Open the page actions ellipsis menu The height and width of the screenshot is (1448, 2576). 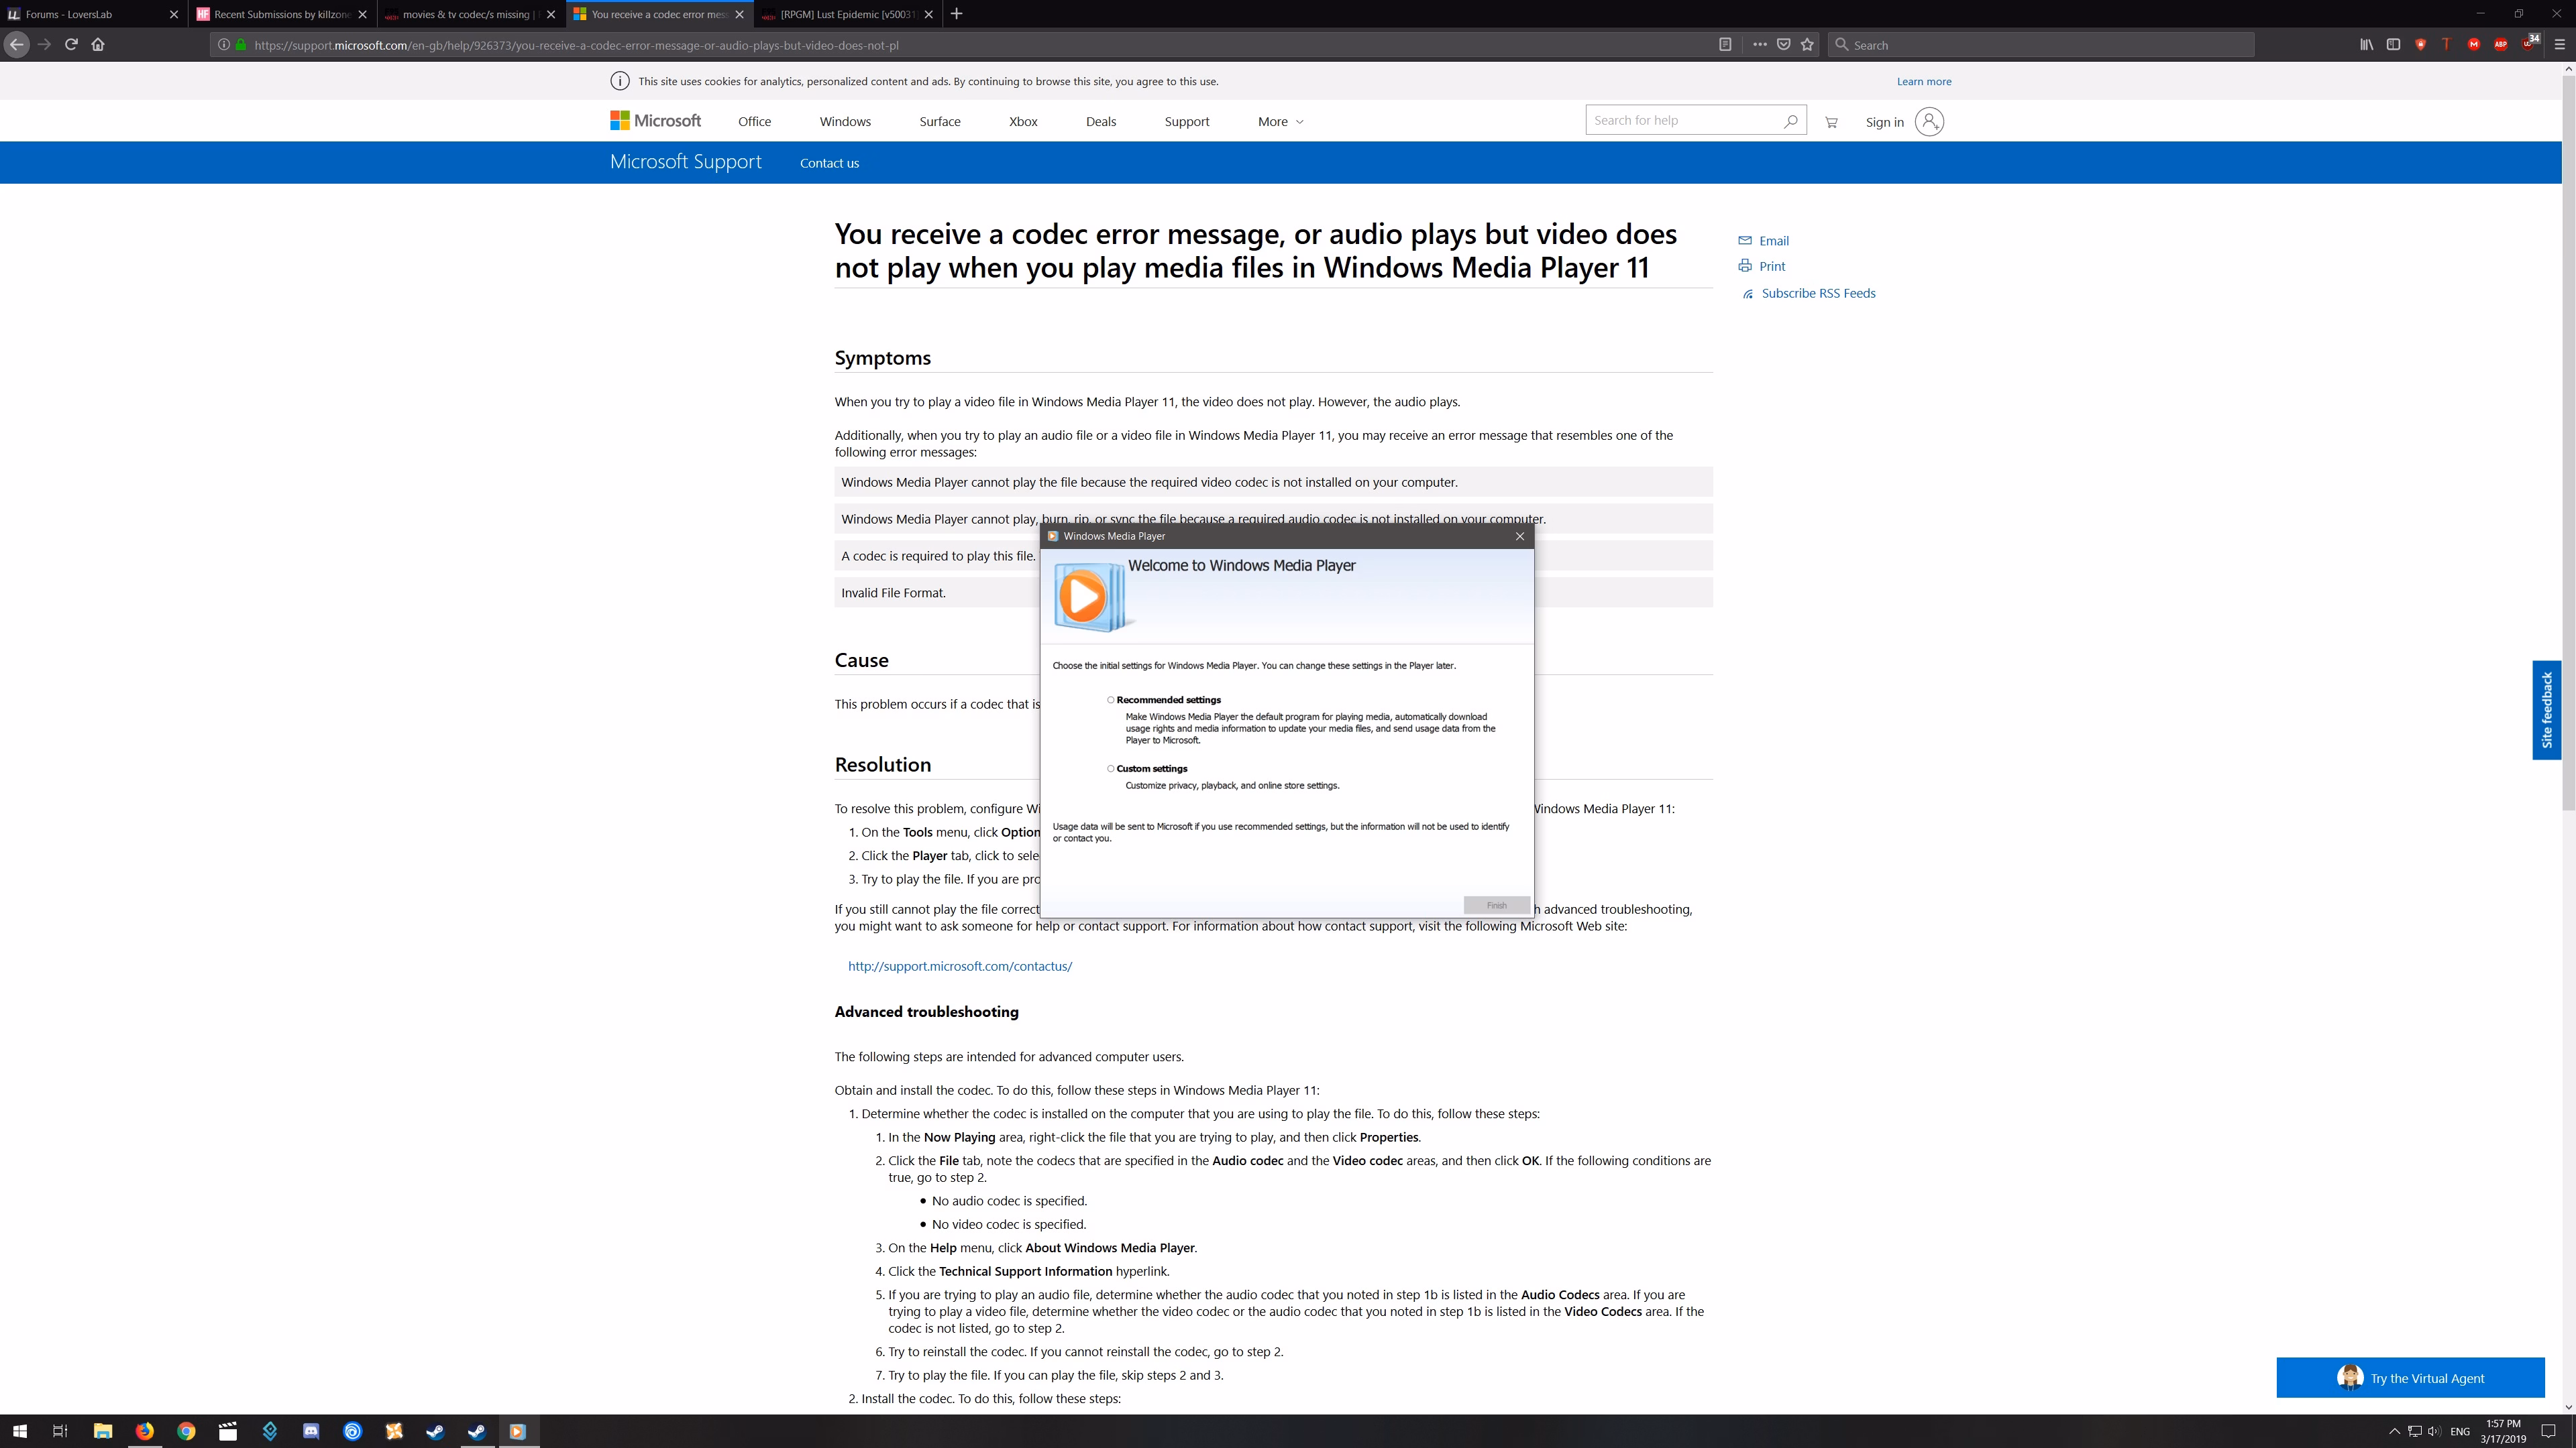coord(1759,44)
